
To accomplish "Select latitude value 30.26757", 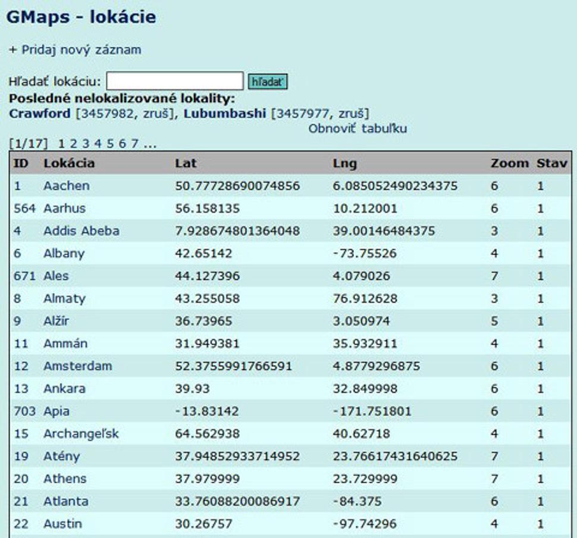I will [x=203, y=524].
